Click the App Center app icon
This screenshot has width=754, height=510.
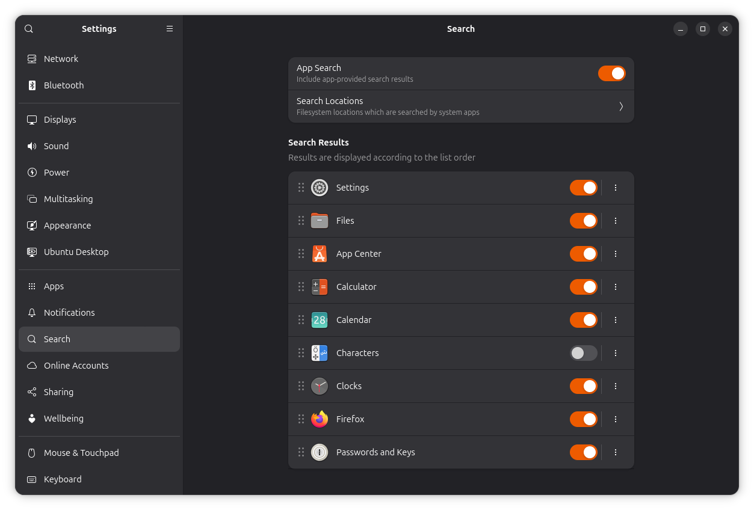tap(320, 254)
